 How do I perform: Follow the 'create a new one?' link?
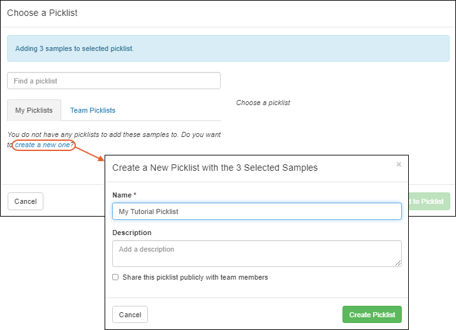(44, 145)
